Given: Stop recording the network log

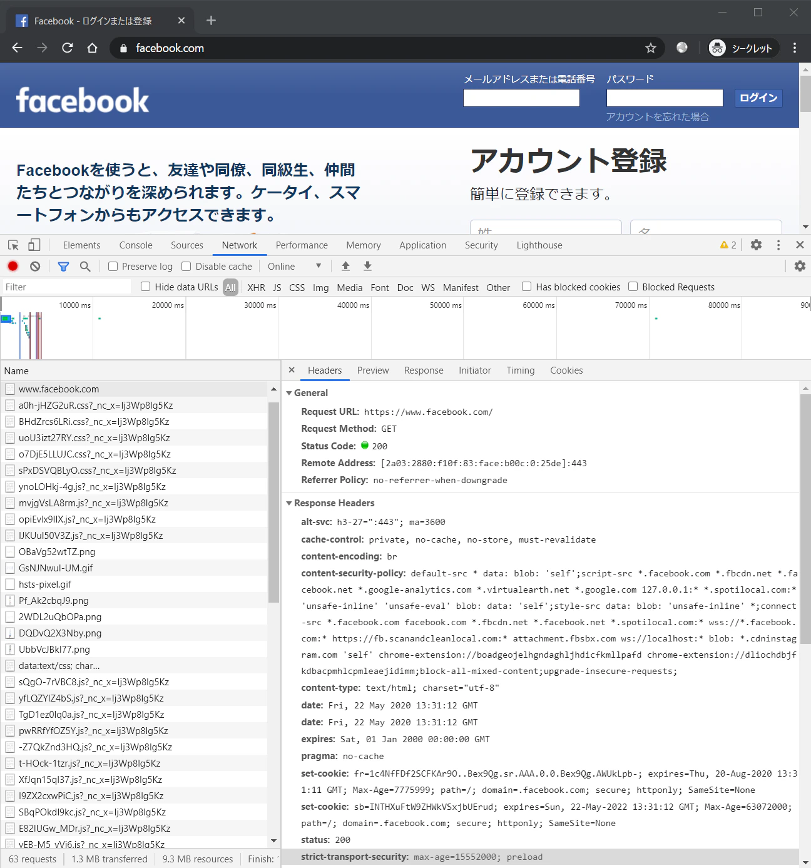Looking at the screenshot, I should [13, 266].
